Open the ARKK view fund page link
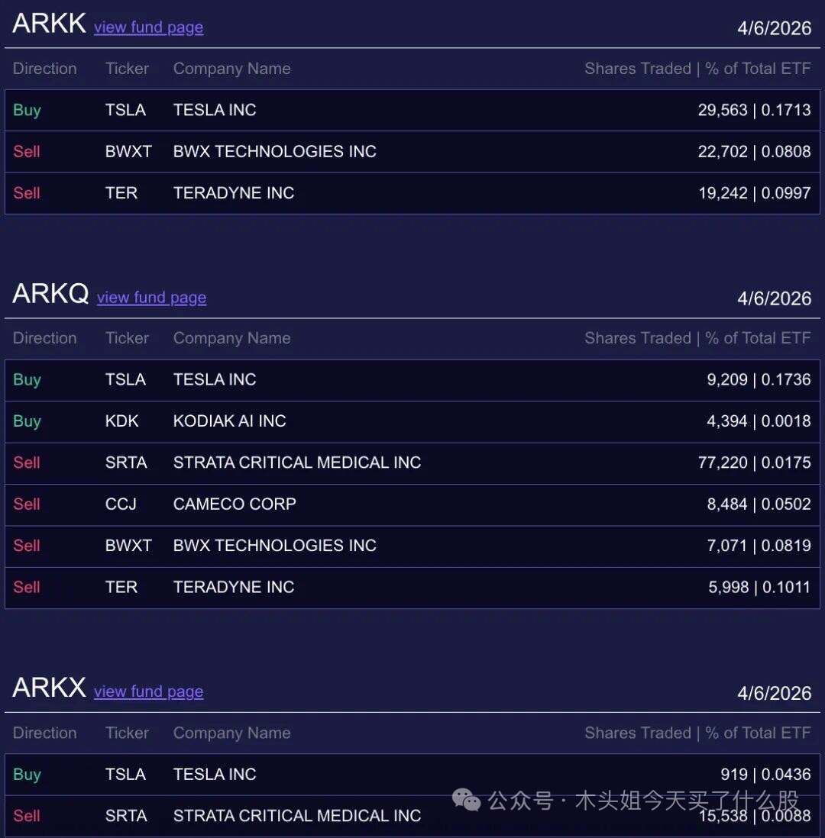825x838 pixels. click(x=148, y=27)
